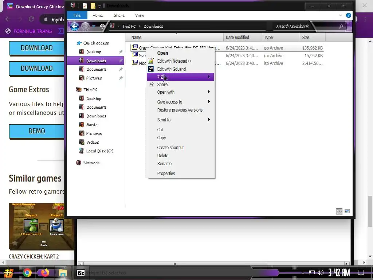373x280 pixels.
Task: Click the Explorer Forward arrow button
Action: [x=85, y=26]
